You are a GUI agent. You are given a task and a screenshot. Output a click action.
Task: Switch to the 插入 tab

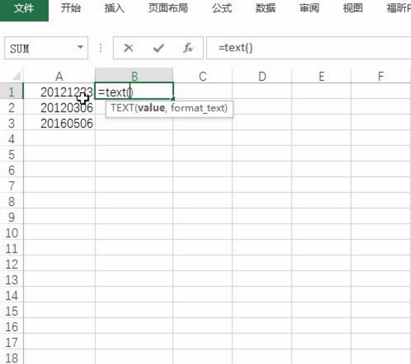pyautogui.click(x=114, y=8)
